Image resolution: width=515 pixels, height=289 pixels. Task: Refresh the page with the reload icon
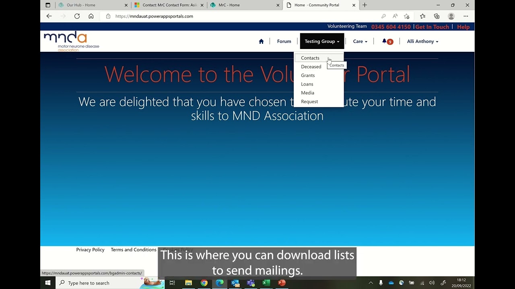tap(77, 16)
